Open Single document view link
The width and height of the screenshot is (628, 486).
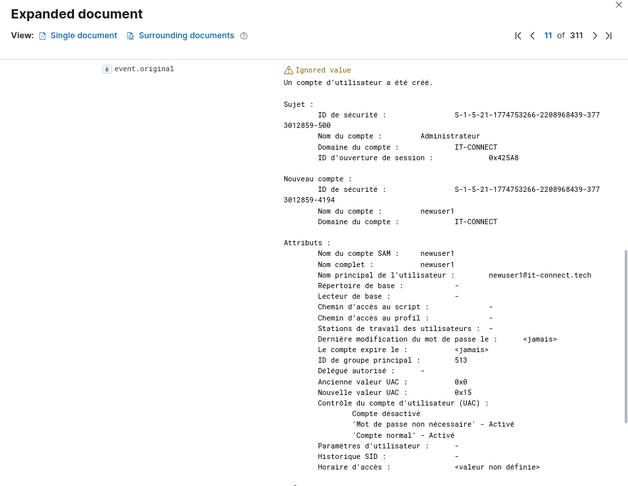tap(83, 36)
